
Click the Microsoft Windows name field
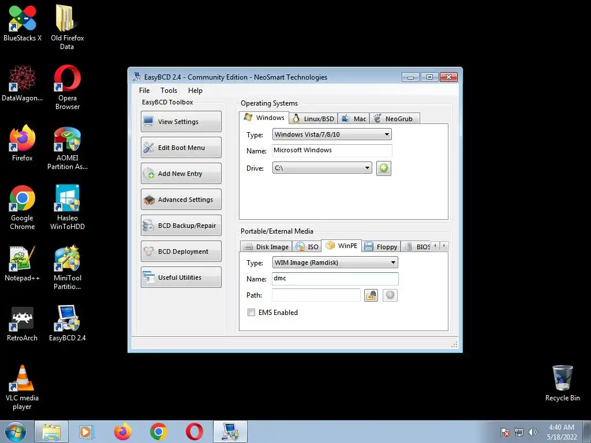[332, 151]
